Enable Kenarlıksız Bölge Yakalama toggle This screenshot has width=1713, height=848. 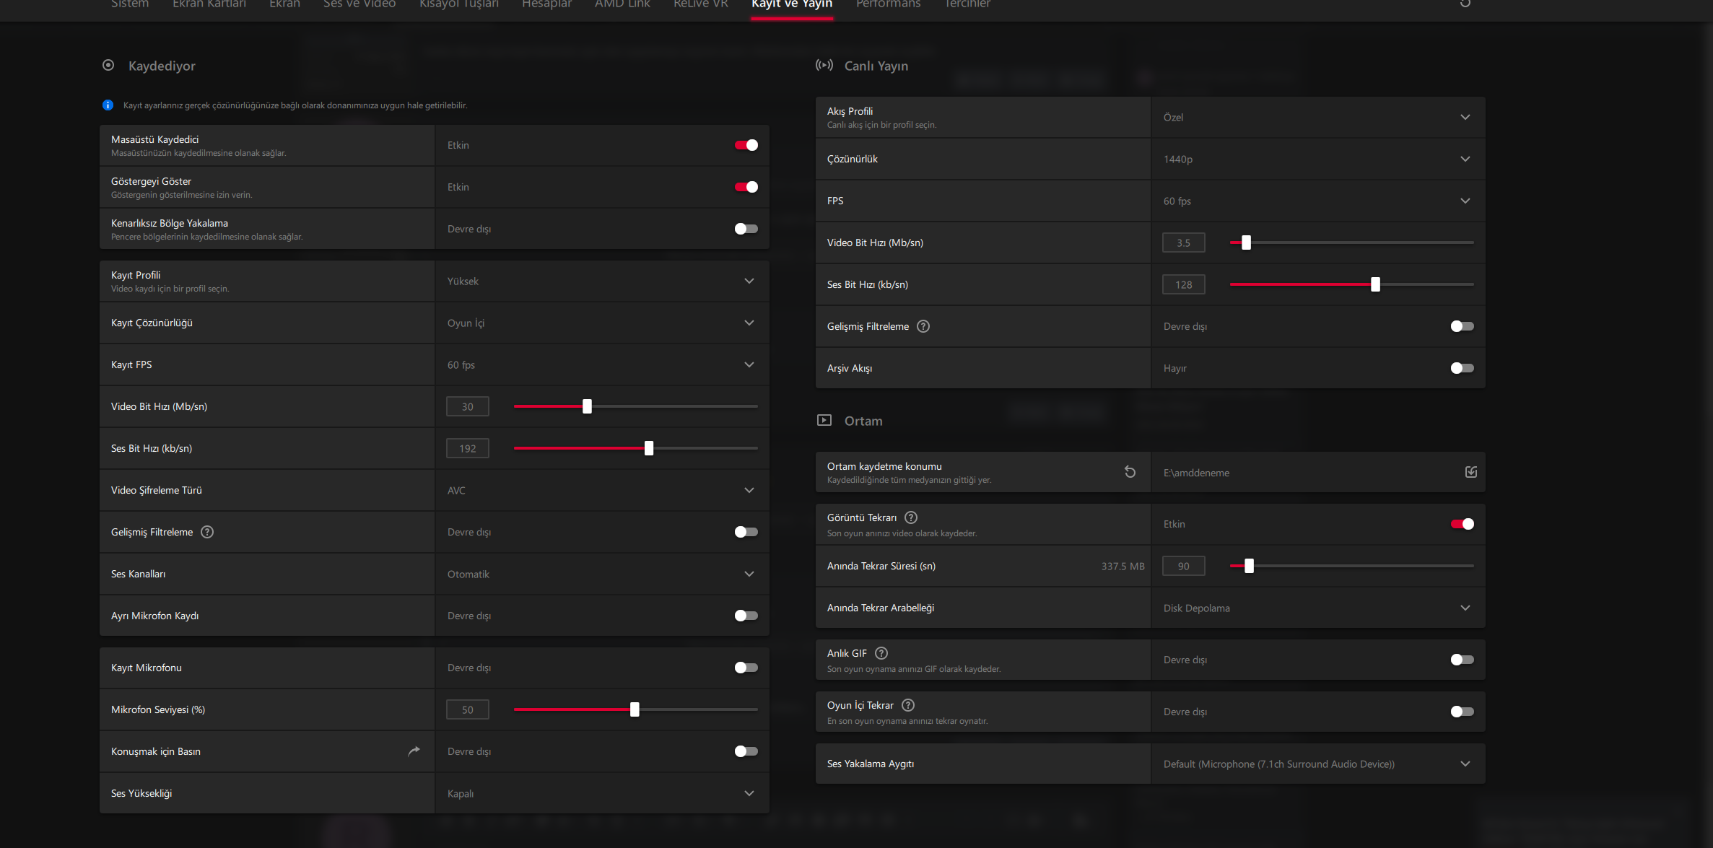(746, 229)
